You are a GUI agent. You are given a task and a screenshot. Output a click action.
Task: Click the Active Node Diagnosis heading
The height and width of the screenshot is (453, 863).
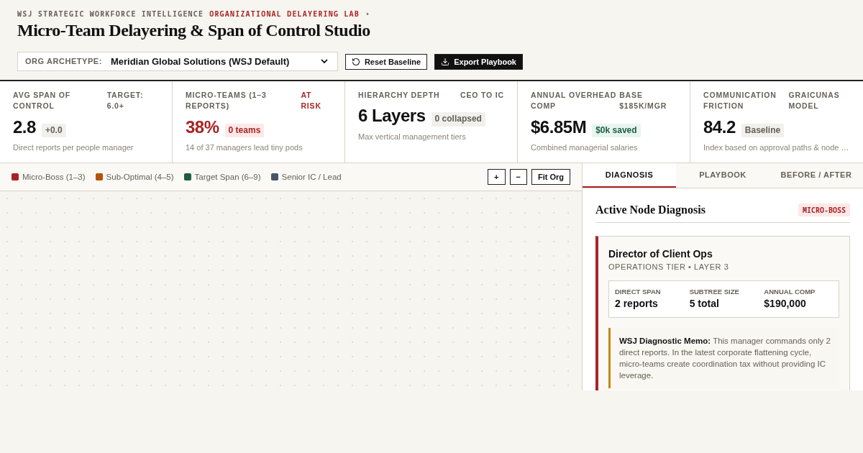tap(650, 210)
